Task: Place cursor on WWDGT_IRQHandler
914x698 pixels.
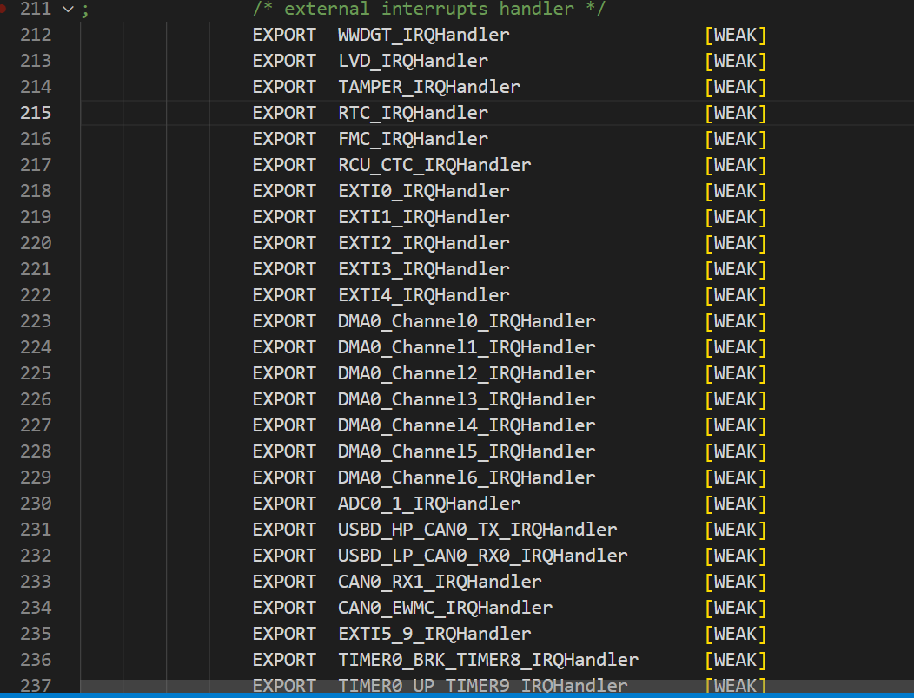Action: pos(423,35)
